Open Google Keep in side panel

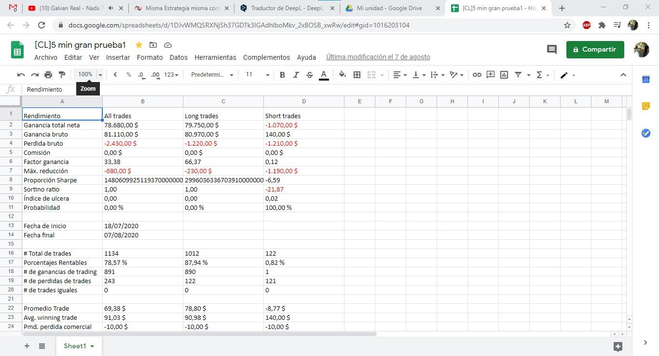(646, 106)
